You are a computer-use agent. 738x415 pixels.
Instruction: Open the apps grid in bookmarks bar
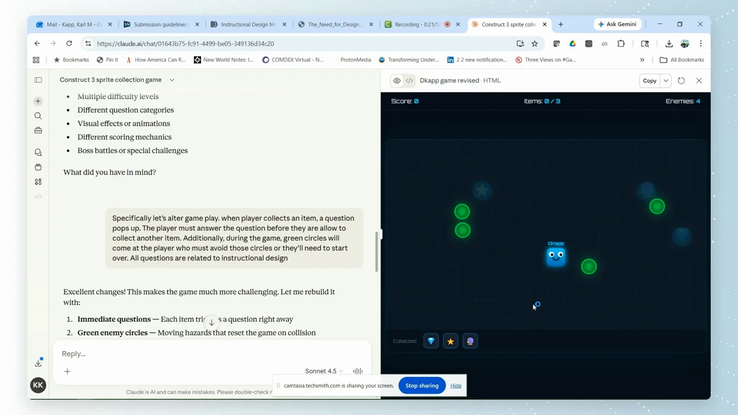36,60
